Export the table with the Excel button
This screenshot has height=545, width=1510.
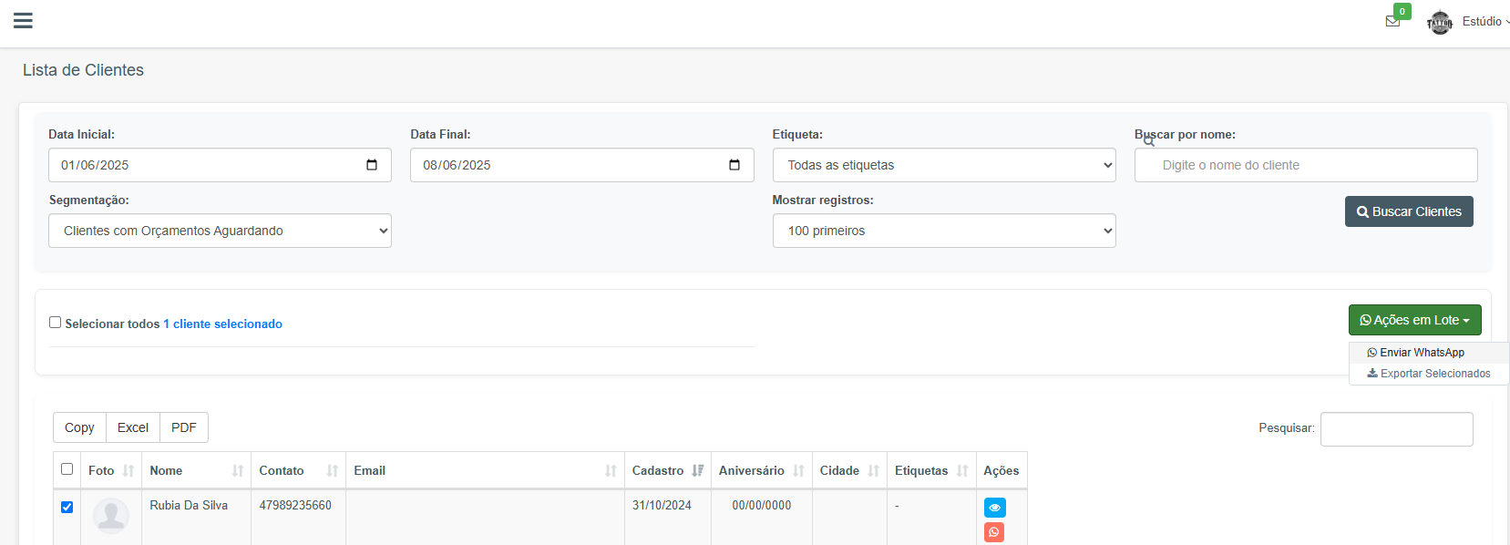(x=133, y=427)
